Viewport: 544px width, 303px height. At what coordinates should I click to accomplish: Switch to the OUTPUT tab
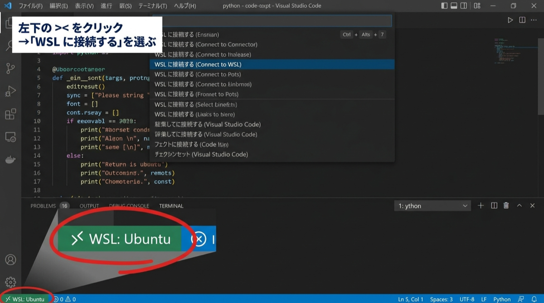pos(89,206)
